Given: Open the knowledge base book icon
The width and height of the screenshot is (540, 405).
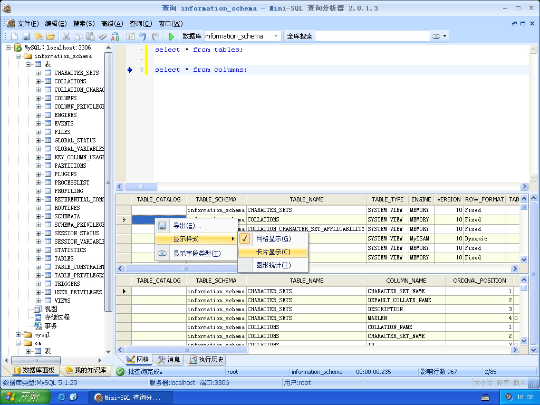Looking at the screenshot, I should (x=38, y=36).
